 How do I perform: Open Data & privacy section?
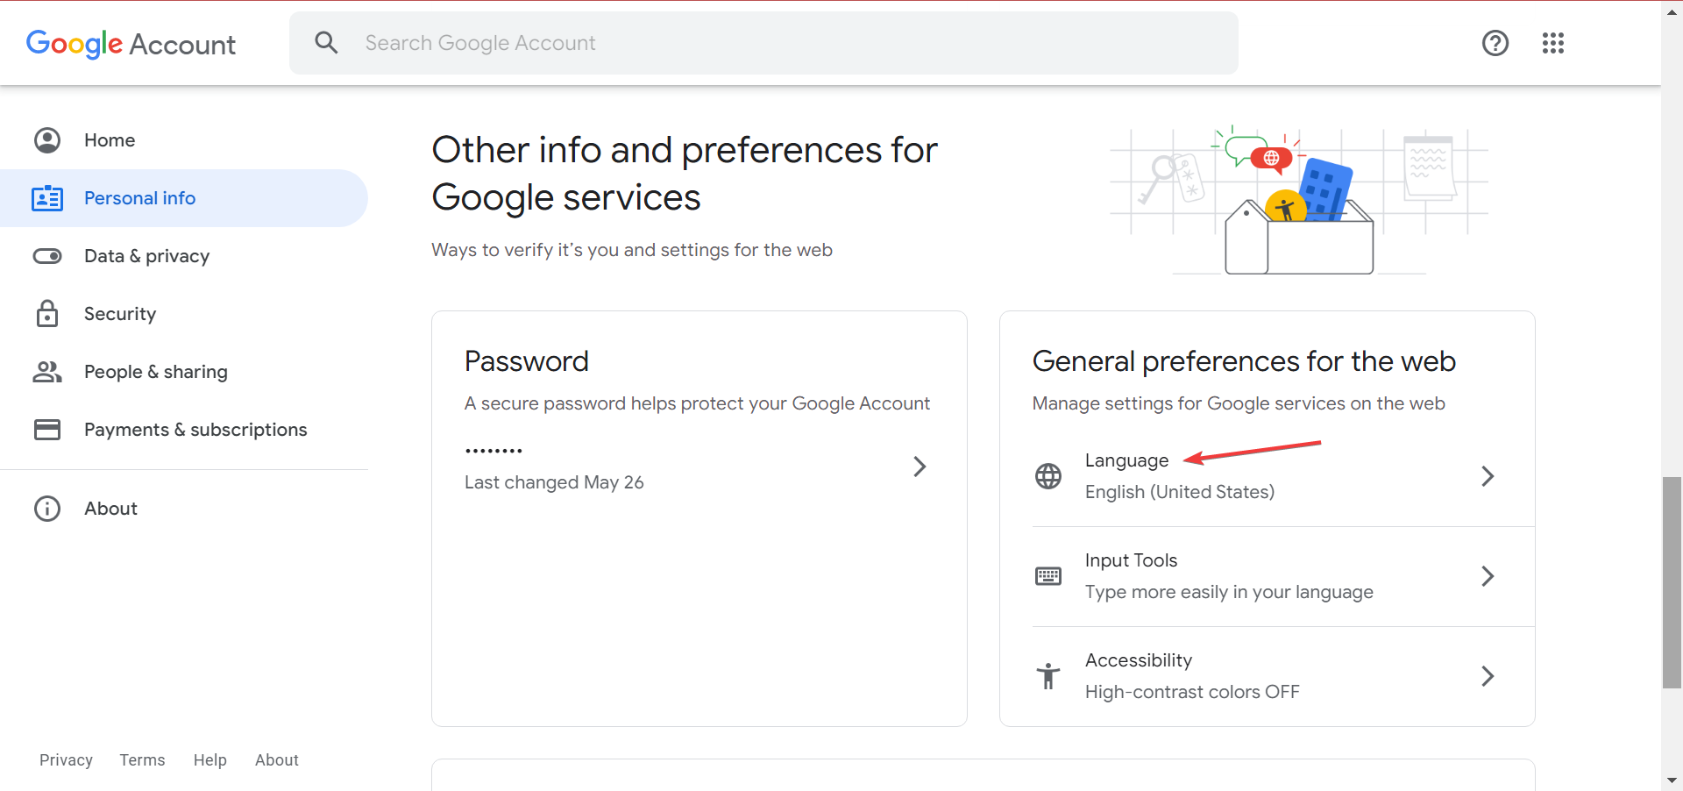tap(184, 256)
